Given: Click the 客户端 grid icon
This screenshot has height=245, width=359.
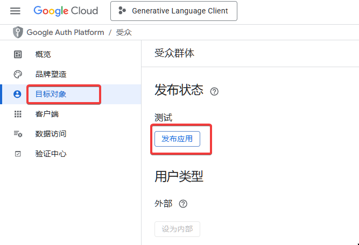Looking at the screenshot, I should (x=18, y=114).
